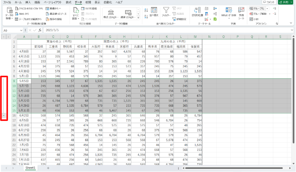Click the グループ化 group button
This screenshot has width=296, height=172.
click(x=257, y=9)
